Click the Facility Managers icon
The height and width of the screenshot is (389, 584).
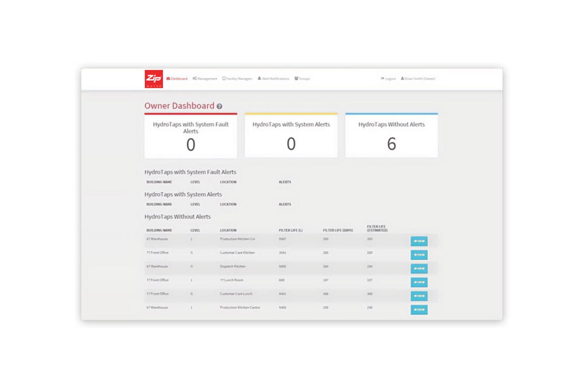pos(223,79)
